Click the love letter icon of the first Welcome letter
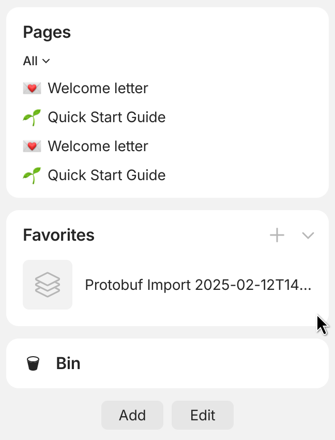This screenshot has height=440, width=335. point(32,89)
